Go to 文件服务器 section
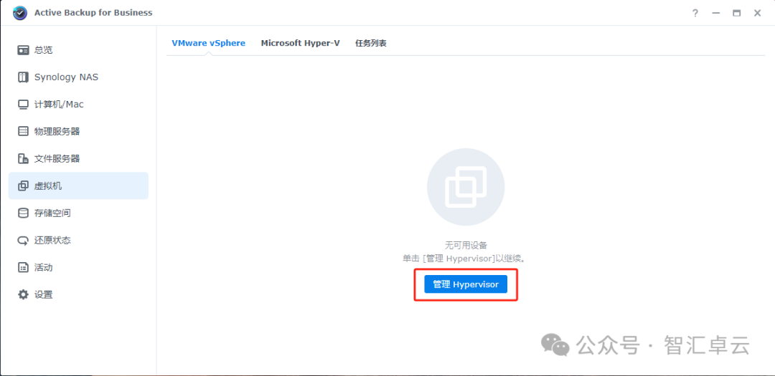 (x=78, y=159)
